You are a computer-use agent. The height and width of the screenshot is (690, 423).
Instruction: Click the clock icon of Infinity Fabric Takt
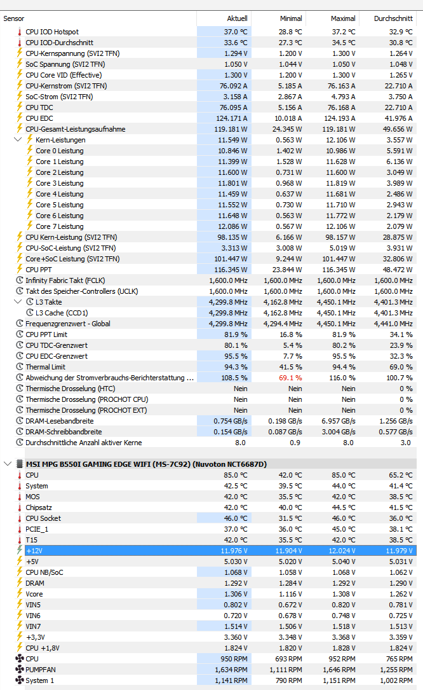(19, 280)
